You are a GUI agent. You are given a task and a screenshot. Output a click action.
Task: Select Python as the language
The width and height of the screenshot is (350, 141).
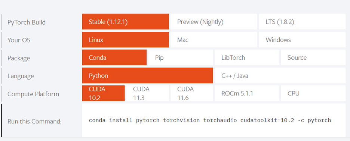pyautogui.click(x=148, y=75)
